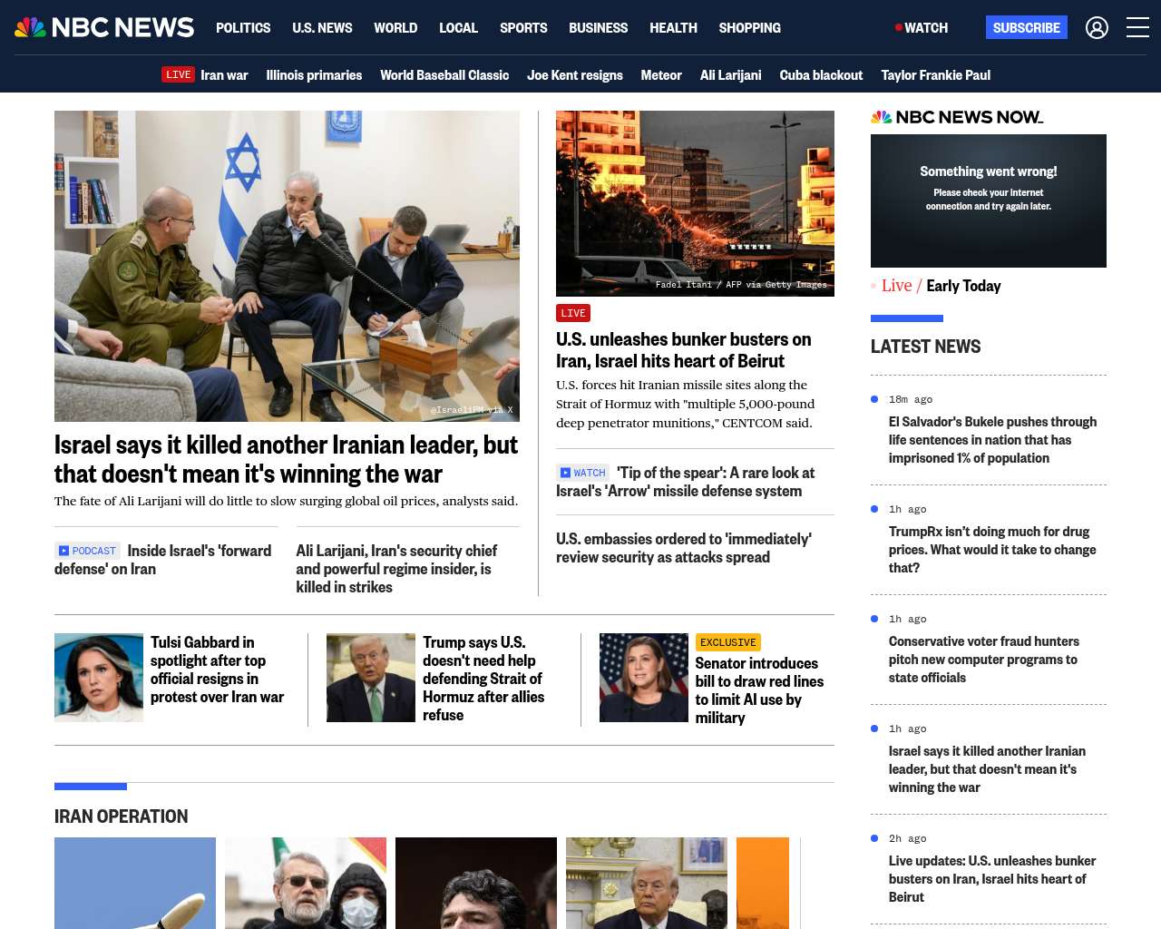Open the user account profile icon
Viewport: 1161px width, 929px height.
[1097, 28]
